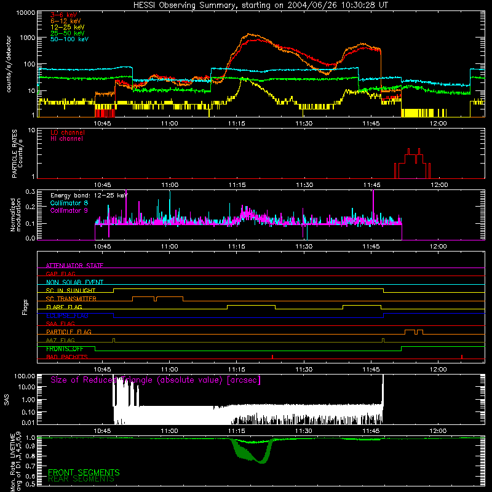
Task: Click the 10:45 time label under modulation plot
Action: [x=102, y=247]
